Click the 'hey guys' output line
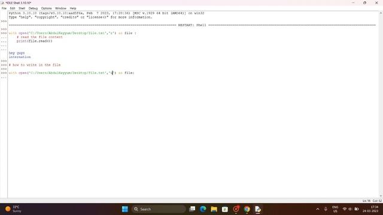Image resolution: width=383 pixels, height=215 pixels. point(17,53)
